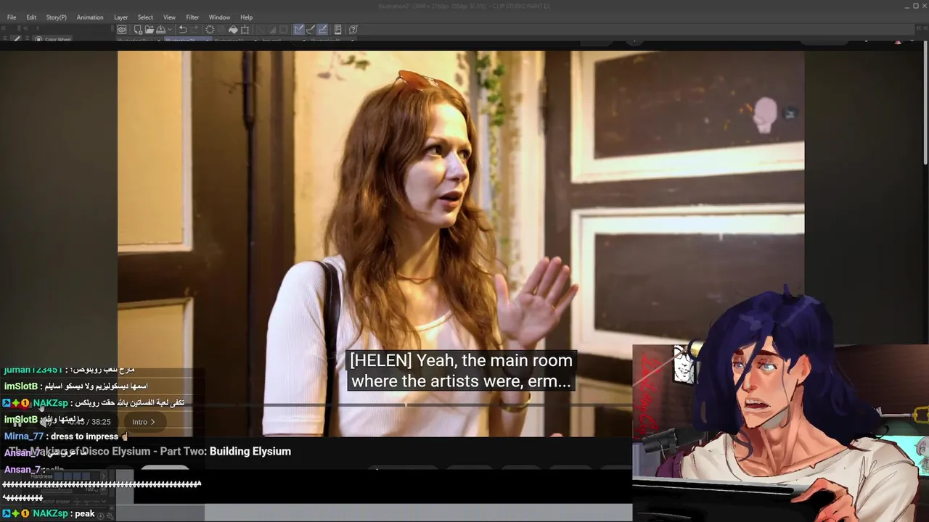The image size is (929, 522).
Task: Click the 38:25 video time display
Action: (x=101, y=422)
